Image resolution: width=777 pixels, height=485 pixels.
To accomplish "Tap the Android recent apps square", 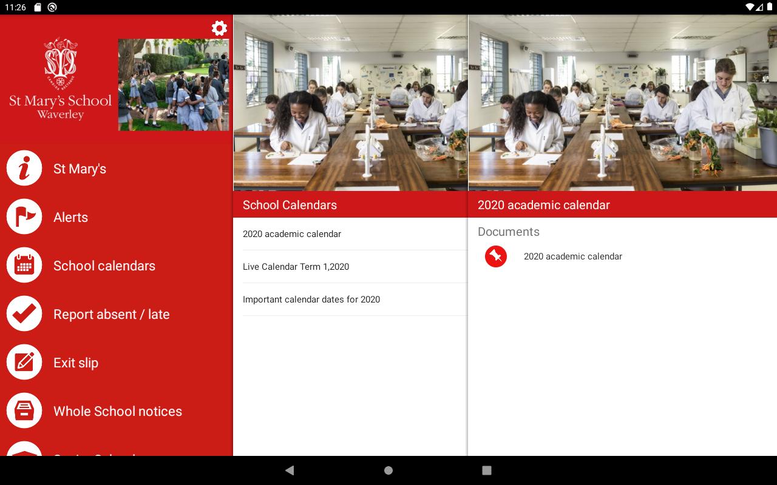I will pos(486,470).
